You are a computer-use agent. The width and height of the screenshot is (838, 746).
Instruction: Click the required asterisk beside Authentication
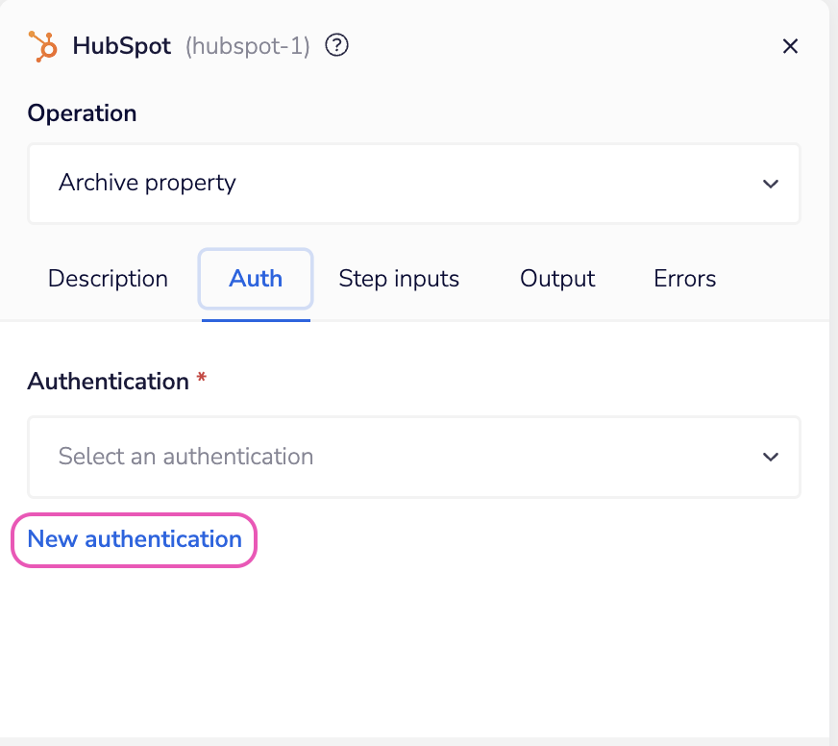pos(201,380)
